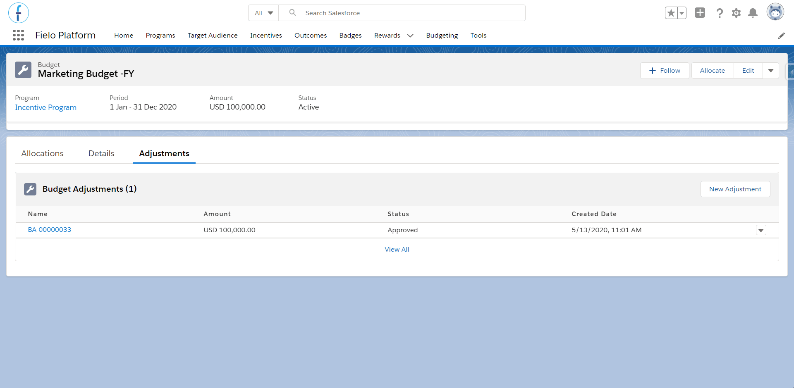Image resolution: width=794 pixels, height=388 pixels.
Task: Open the Setup gear icon
Action: click(736, 13)
